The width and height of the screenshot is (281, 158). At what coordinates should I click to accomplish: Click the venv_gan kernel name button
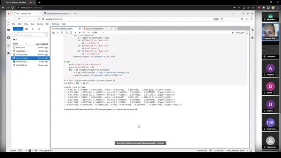(240, 32)
